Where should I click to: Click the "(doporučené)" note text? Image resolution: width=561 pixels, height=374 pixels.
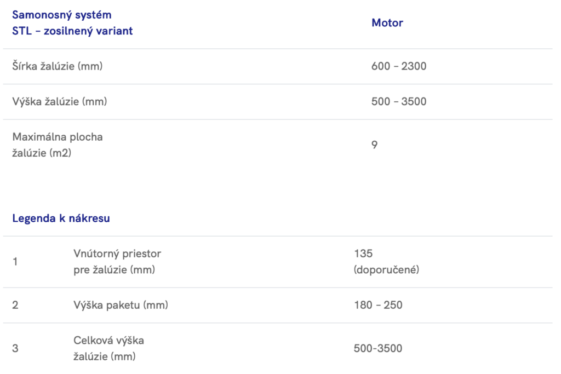(x=386, y=270)
